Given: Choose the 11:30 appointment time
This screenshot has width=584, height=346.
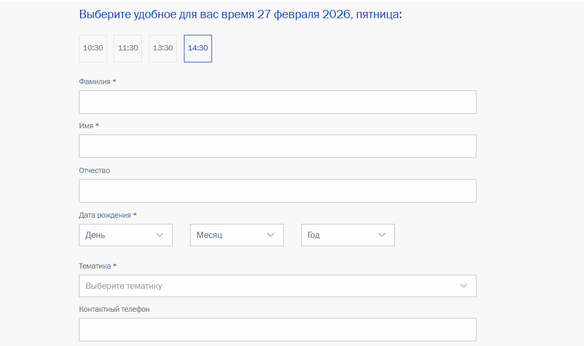Looking at the screenshot, I should (x=128, y=48).
